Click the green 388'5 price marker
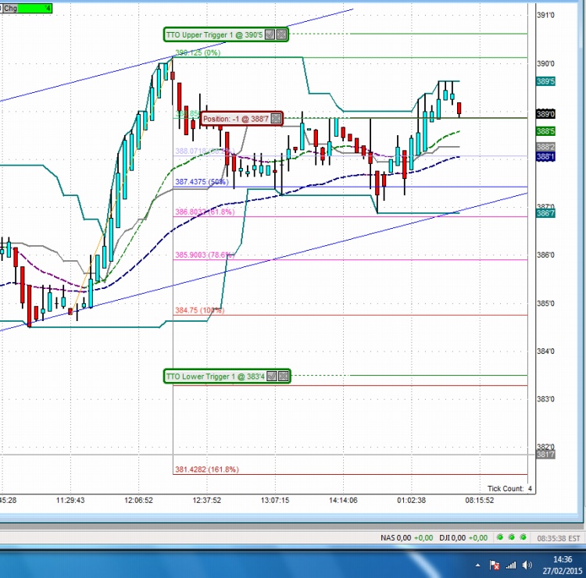This screenshot has width=586, height=578. point(545,131)
